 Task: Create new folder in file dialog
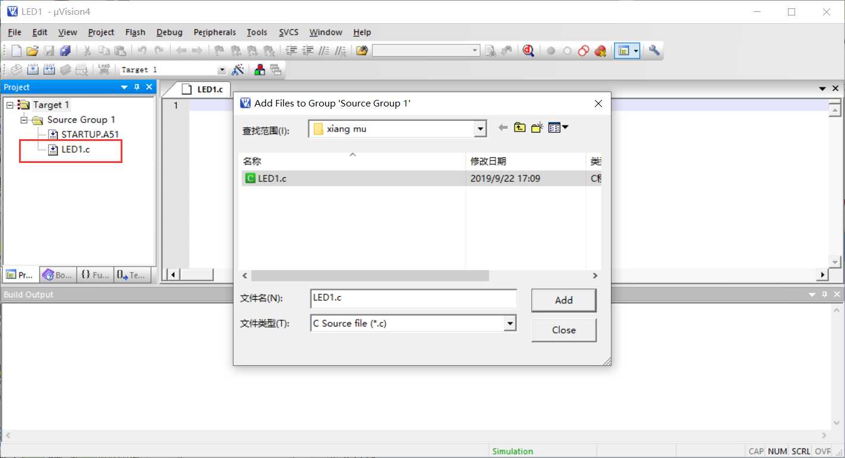537,127
